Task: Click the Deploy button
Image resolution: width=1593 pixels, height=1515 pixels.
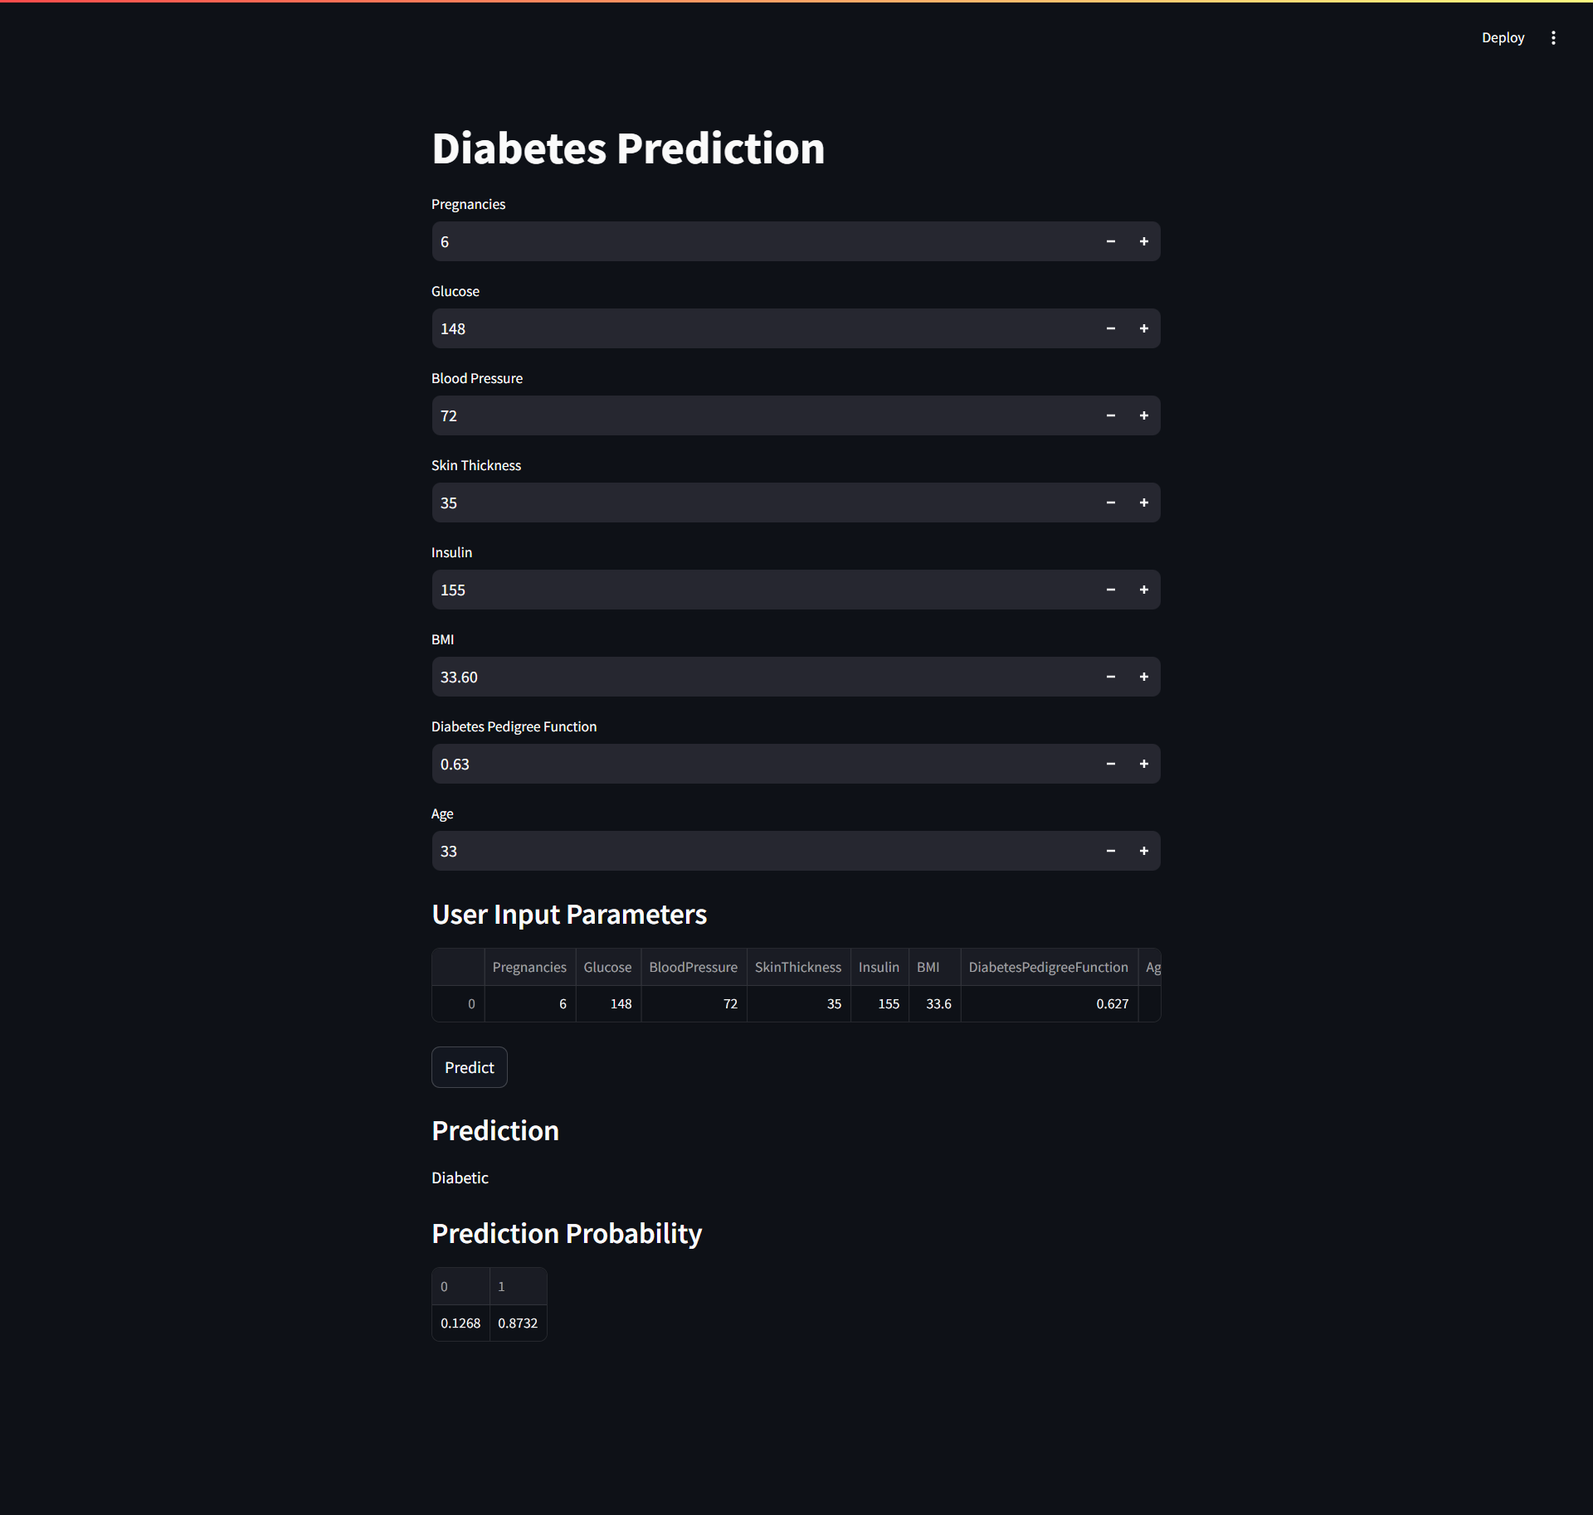Action: tap(1503, 37)
